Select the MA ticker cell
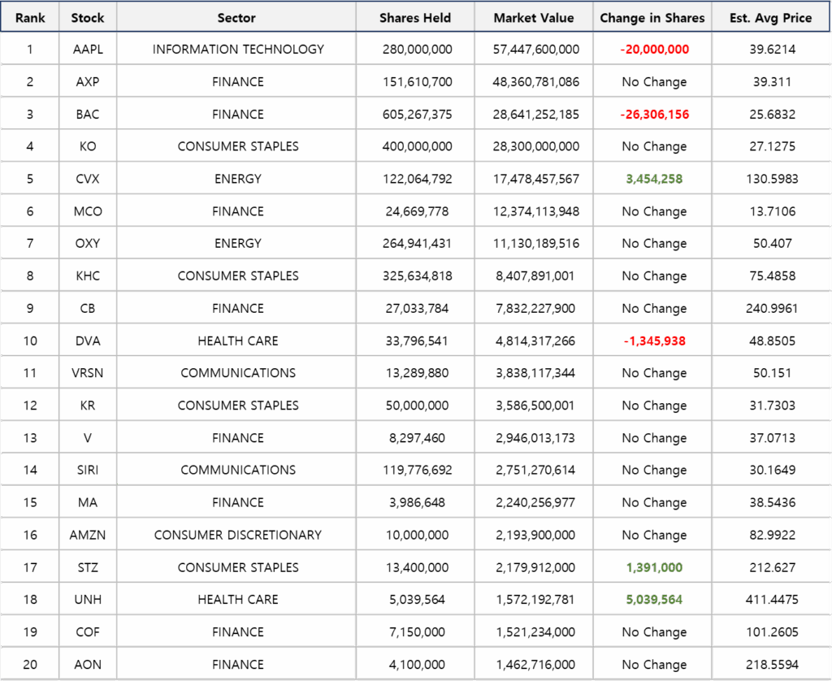The height and width of the screenshot is (681, 832). pos(88,502)
